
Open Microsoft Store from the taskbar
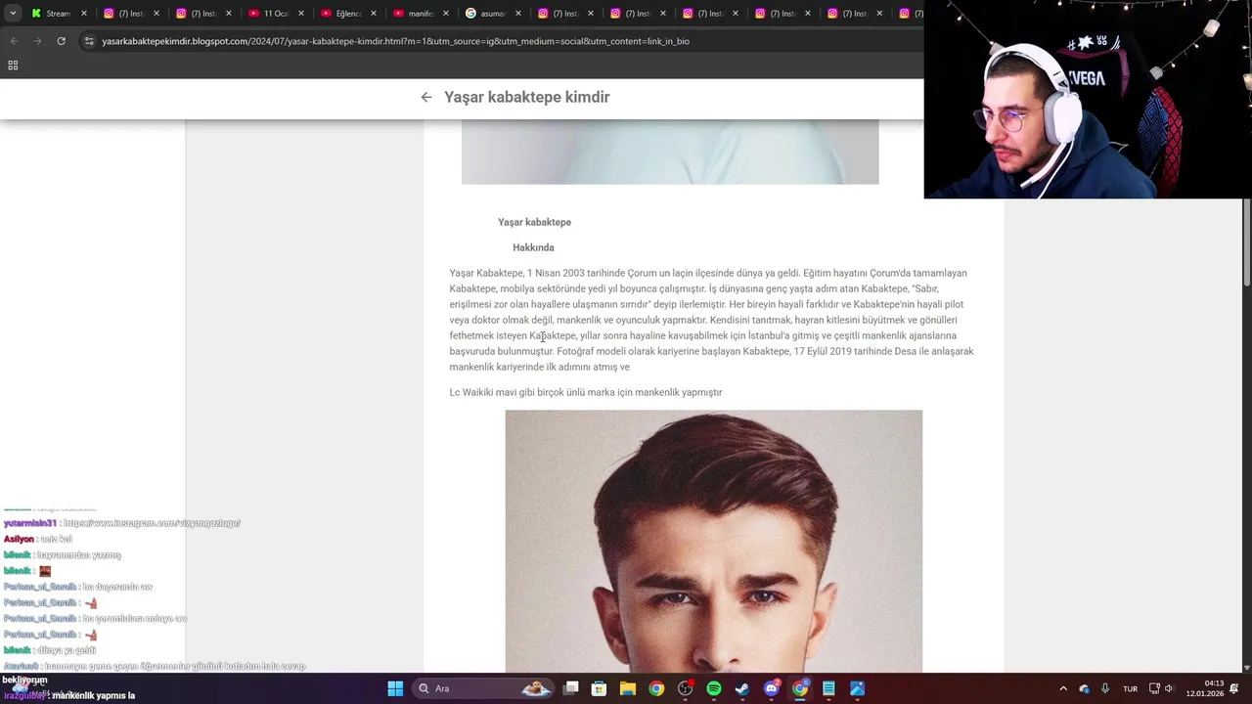[600, 688]
